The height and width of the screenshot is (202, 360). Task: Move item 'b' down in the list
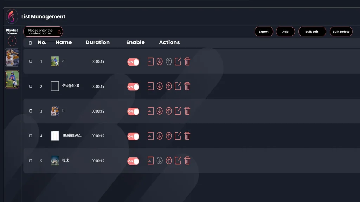tap(160, 111)
